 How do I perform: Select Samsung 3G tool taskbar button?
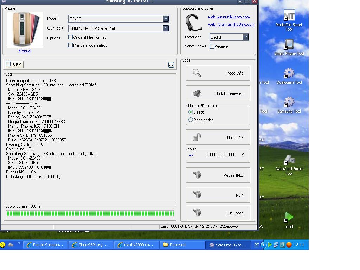point(227,245)
